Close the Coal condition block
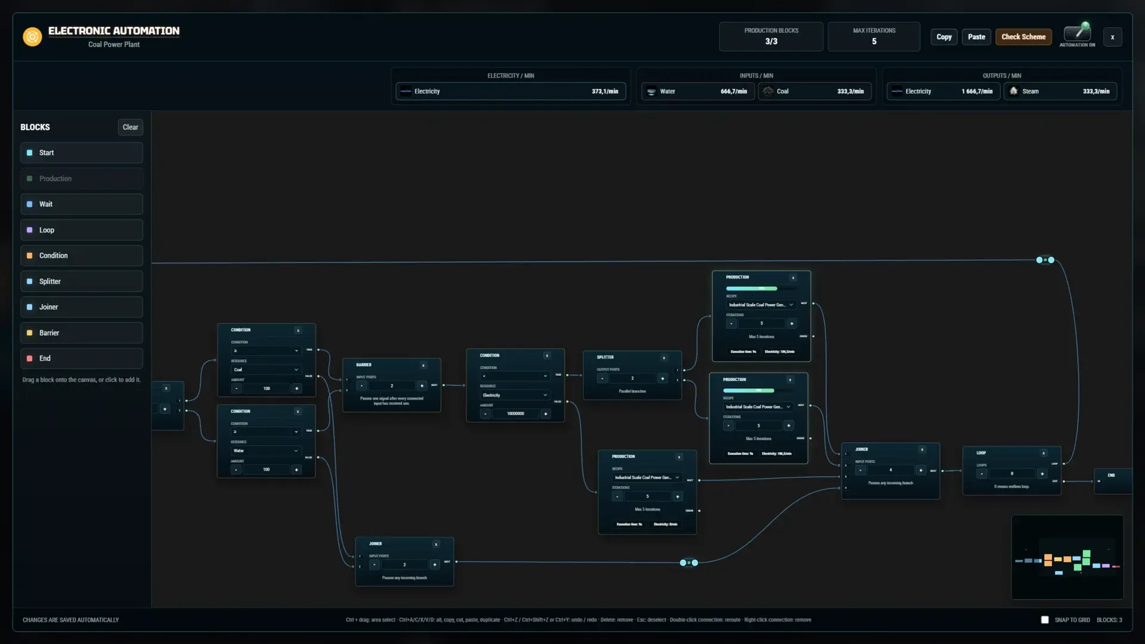Viewport: 1145px width, 644px height. coord(298,330)
